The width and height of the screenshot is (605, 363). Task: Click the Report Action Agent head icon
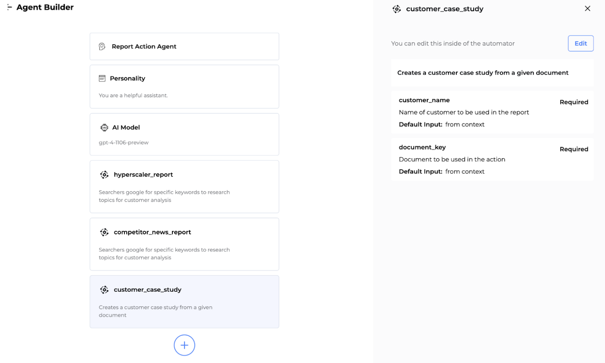pos(102,46)
